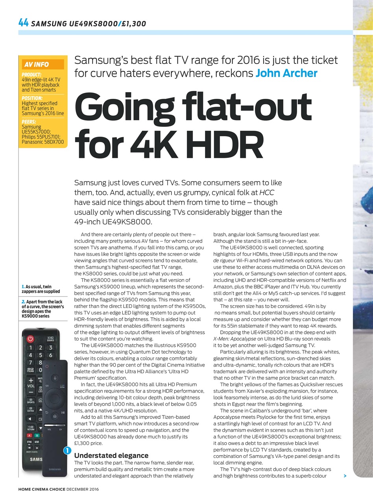
Task: Click caption '1. As usual, twin zappers are supplied'
Action: click(x=41, y=289)
